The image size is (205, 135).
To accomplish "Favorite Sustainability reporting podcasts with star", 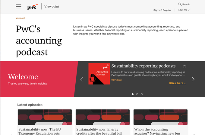I will click(184, 66).
